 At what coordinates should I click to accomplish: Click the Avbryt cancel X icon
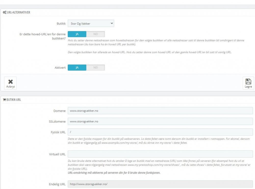[x=10, y=81]
